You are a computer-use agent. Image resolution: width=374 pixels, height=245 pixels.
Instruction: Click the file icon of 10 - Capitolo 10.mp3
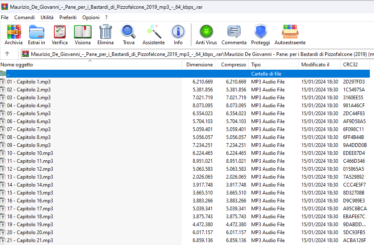(3, 153)
